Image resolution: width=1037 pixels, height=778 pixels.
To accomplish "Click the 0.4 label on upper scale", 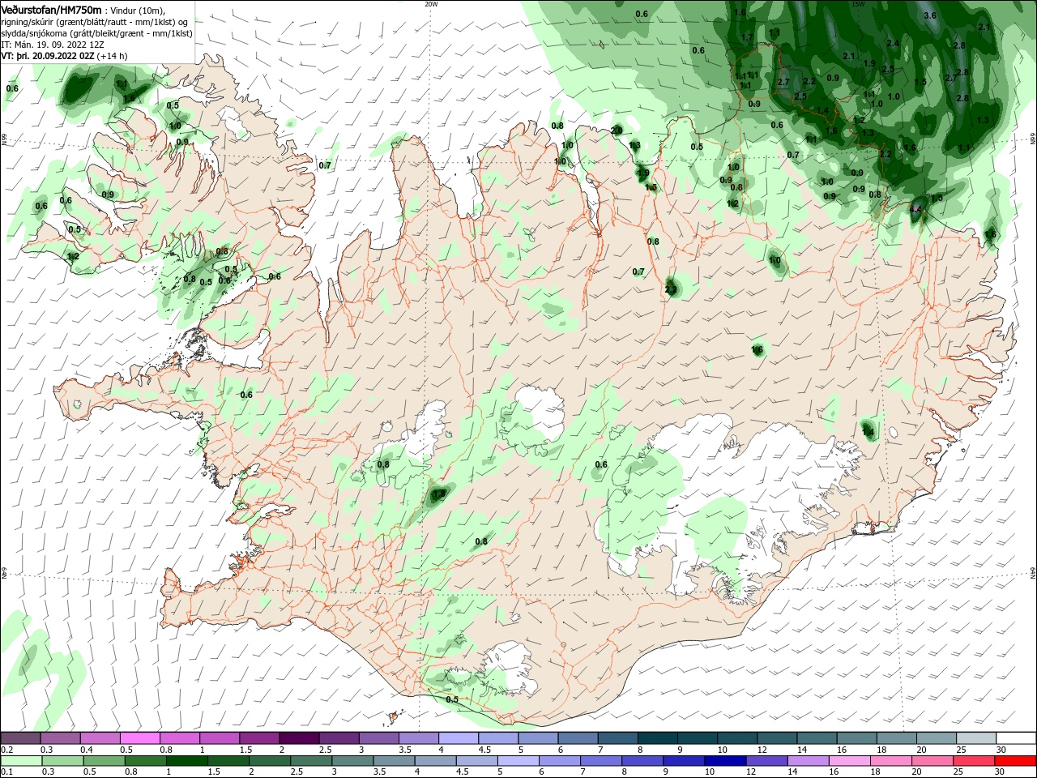I will point(87,750).
